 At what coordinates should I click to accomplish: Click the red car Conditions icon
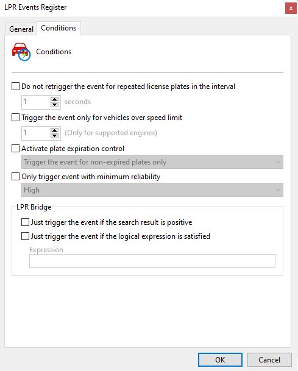(21, 52)
